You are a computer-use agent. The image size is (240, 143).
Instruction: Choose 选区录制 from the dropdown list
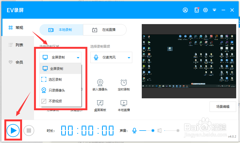coord(60,79)
